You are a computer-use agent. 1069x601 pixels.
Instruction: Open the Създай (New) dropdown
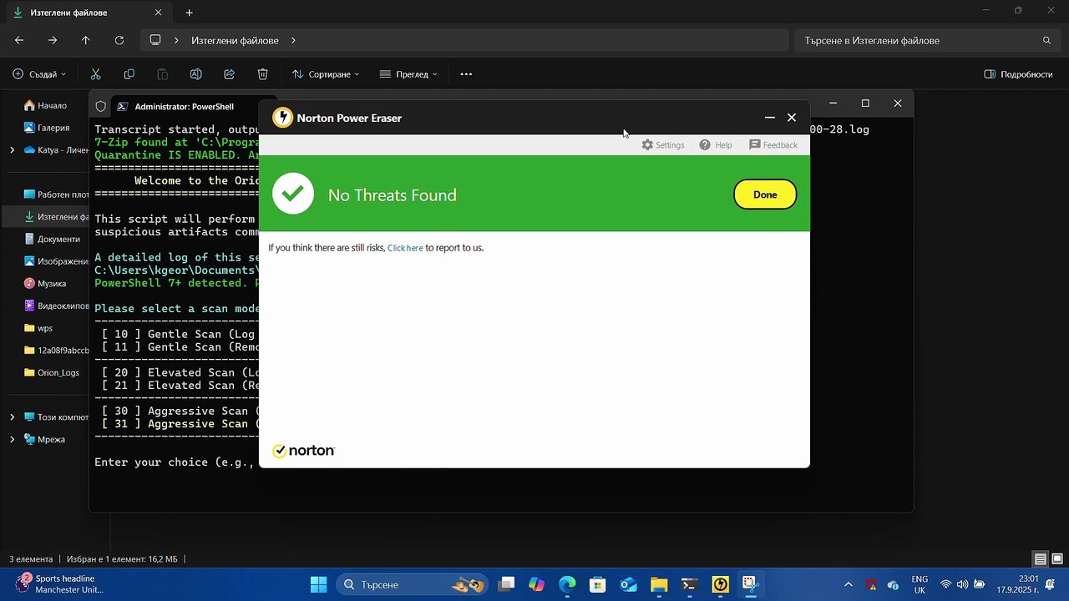click(x=39, y=74)
